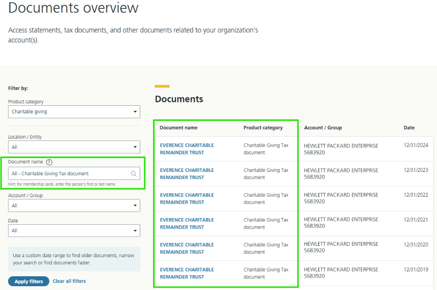Click the Document name column header

(178, 128)
